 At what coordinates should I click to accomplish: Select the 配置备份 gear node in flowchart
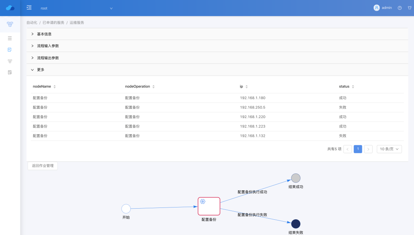click(x=209, y=206)
